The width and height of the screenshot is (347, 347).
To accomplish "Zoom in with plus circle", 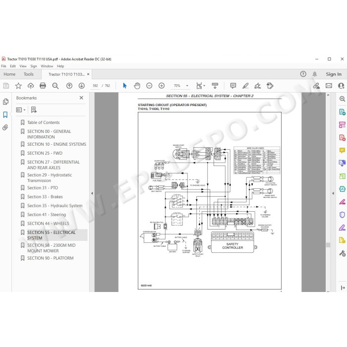I will click(x=162, y=86).
